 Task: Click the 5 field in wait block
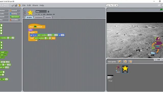coord(50,38)
